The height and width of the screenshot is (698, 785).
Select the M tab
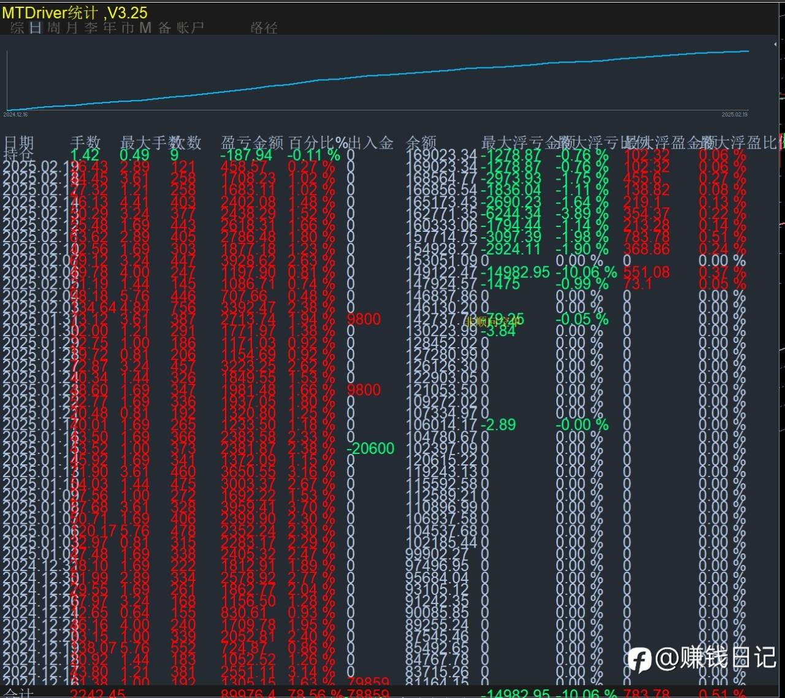point(145,28)
